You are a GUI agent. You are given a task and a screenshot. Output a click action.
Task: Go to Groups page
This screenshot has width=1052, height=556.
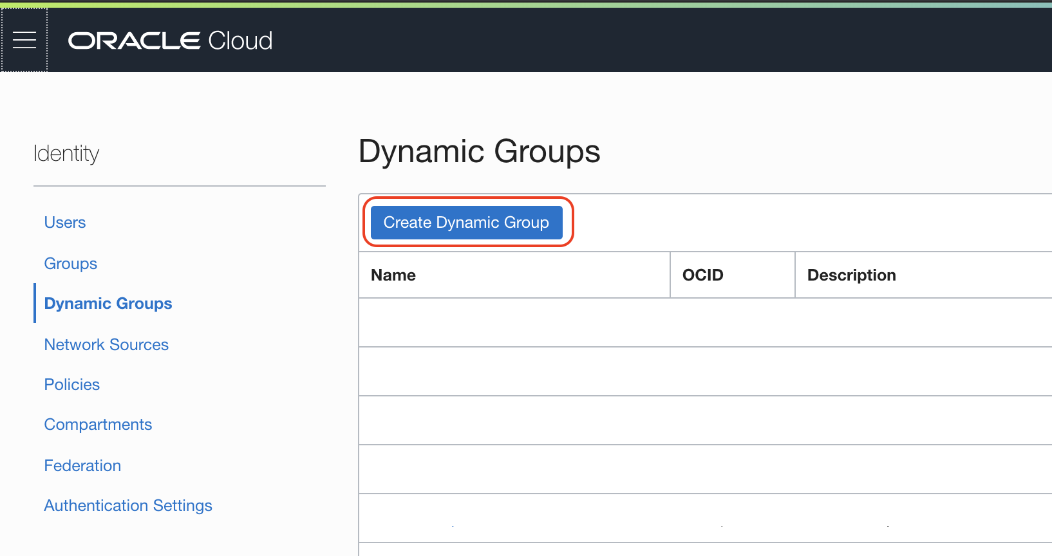pos(71,264)
